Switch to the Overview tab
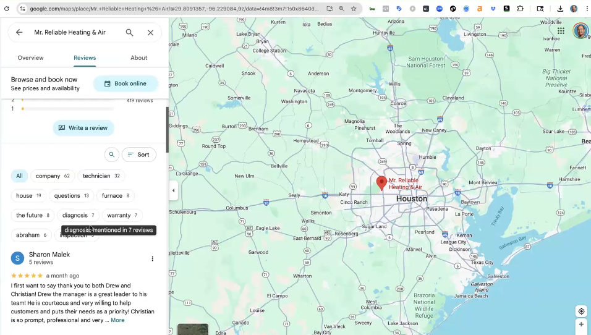This screenshot has width=591, height=335. (30, 58)
